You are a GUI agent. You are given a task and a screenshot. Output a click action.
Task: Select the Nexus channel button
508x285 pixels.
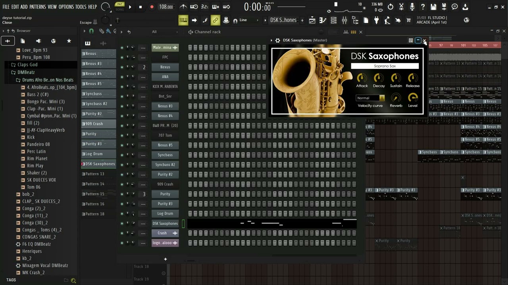coord(165,67)
